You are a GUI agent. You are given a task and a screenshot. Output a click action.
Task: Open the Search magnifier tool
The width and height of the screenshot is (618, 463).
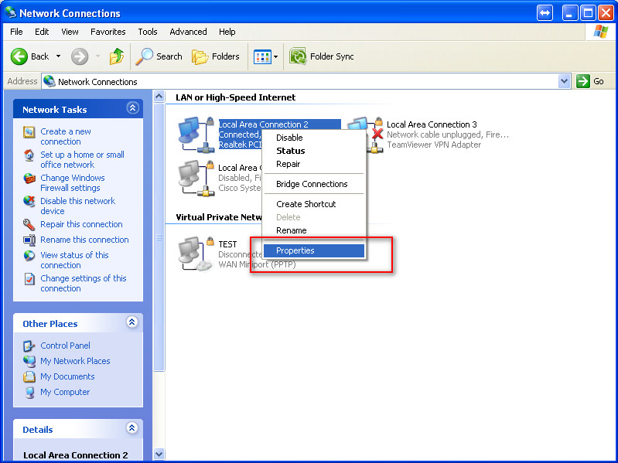click(145, 56)
